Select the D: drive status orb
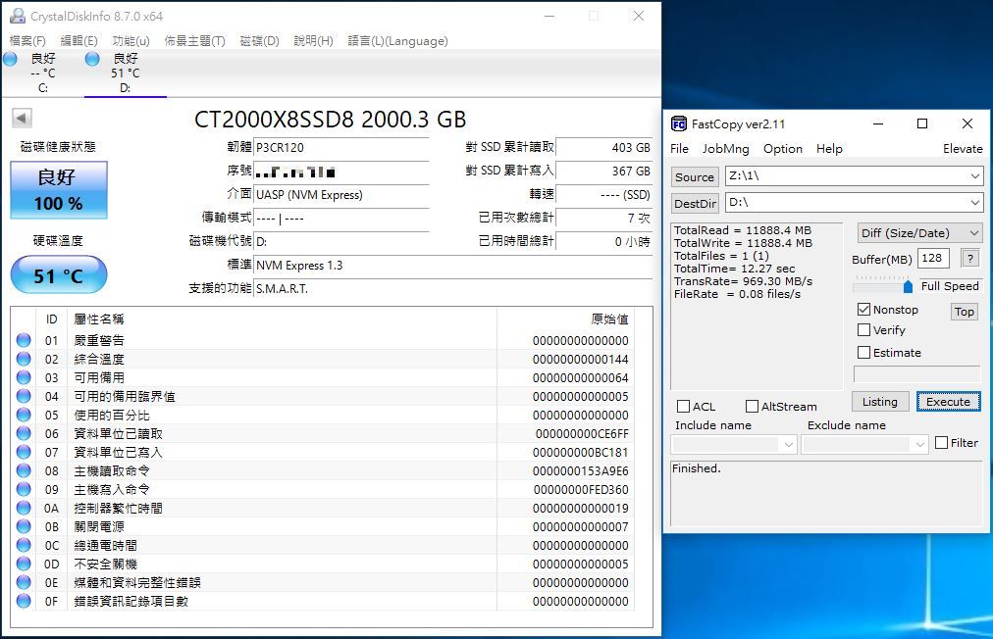Image resolution: width=993 pixels, height=639 pixels. pos(92,59)
